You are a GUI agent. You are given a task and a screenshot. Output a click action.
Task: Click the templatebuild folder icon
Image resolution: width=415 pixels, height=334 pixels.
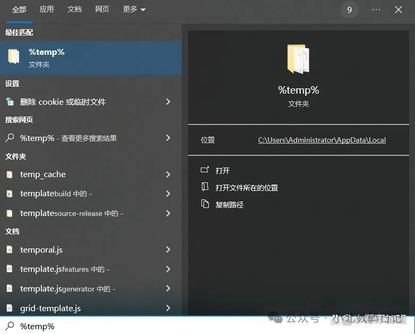coord(10,194)
